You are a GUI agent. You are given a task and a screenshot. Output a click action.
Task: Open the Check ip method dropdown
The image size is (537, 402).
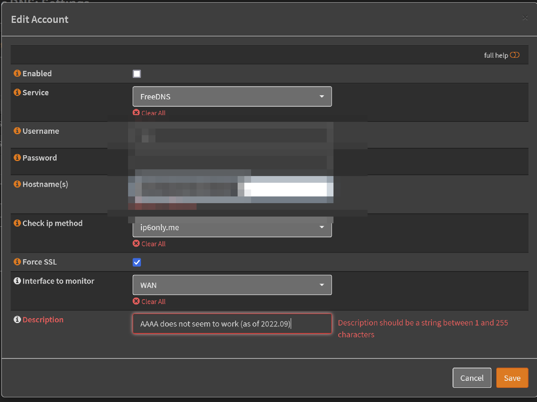232,227
